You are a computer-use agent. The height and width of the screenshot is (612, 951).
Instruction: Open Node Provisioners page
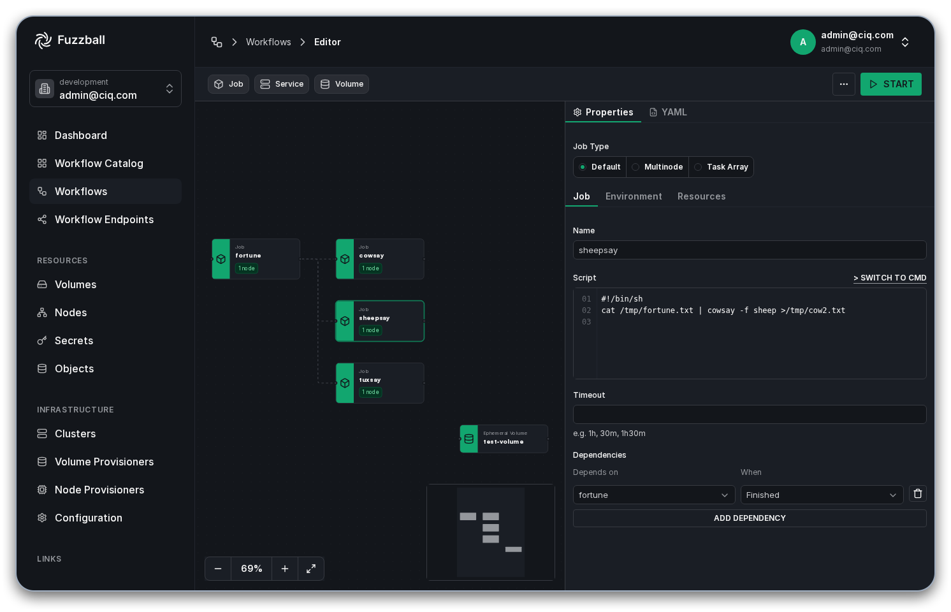click(x=105, y=490)
